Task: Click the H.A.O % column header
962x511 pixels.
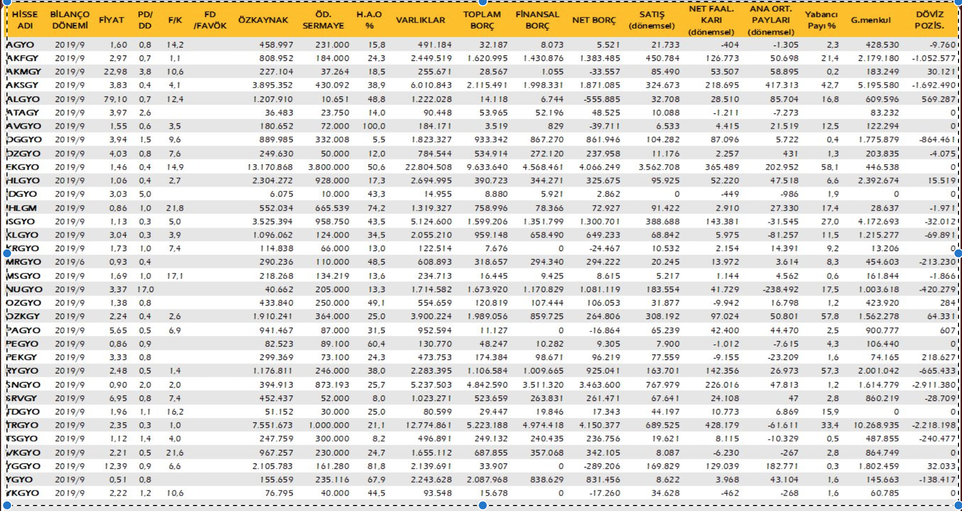Action: 369,20
